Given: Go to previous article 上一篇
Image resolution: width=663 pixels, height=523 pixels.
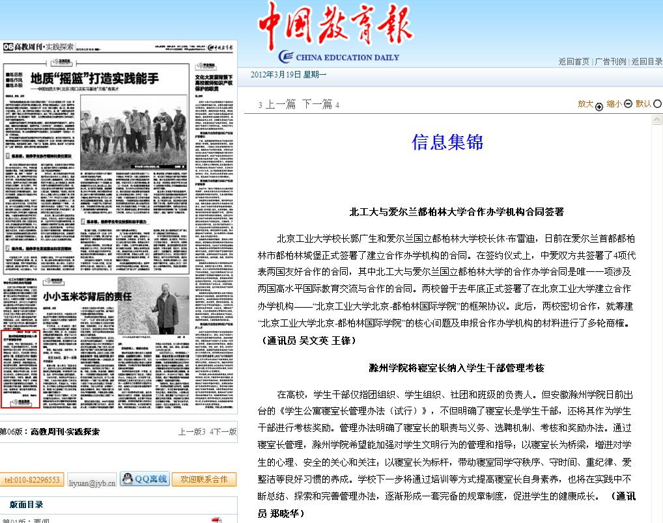Looking at the screenshot, I should (280, 104).
